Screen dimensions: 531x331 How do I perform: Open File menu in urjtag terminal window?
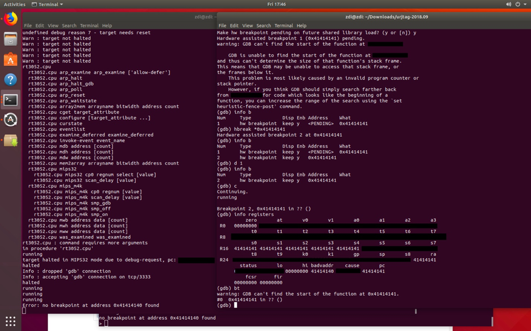point(222,26)
